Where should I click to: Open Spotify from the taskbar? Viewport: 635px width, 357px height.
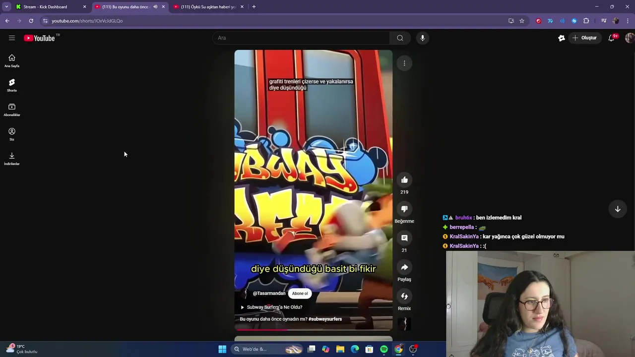click(384, 349)
